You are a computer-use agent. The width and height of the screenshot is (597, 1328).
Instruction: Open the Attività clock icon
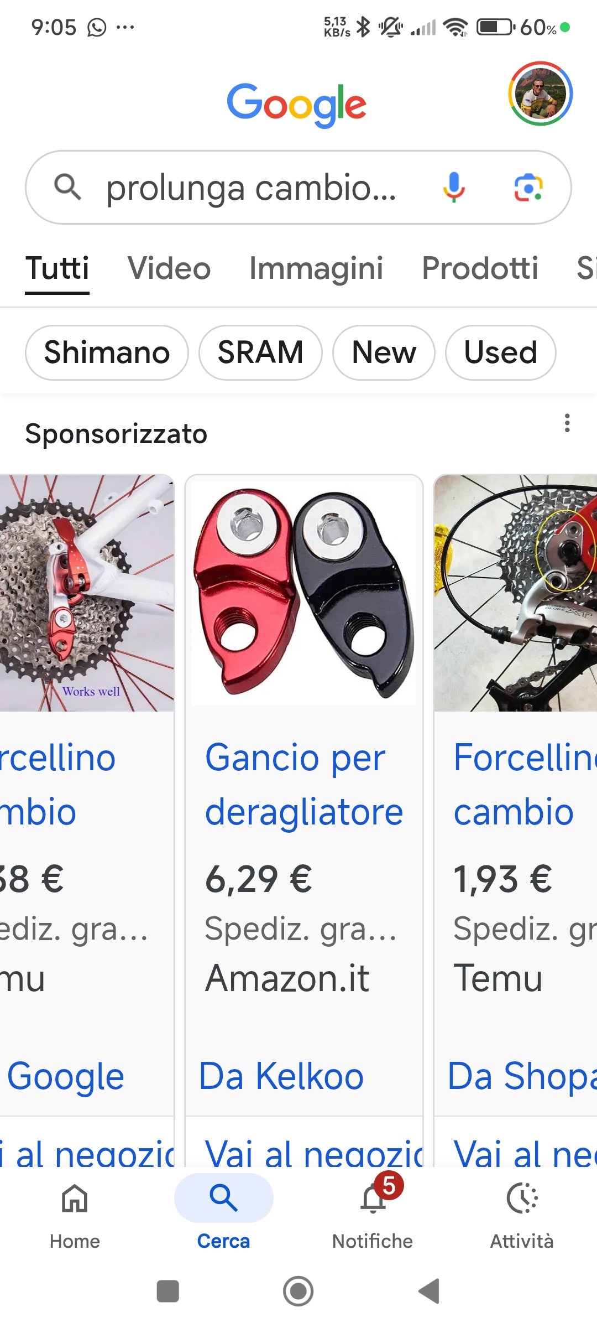click(522, 1199)
